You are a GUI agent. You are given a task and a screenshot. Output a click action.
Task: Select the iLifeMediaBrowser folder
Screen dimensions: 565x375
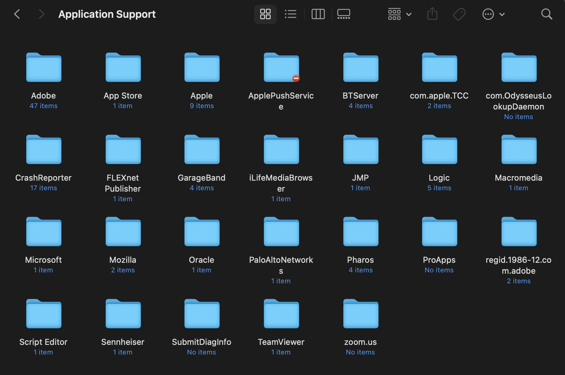click(281, 149)
